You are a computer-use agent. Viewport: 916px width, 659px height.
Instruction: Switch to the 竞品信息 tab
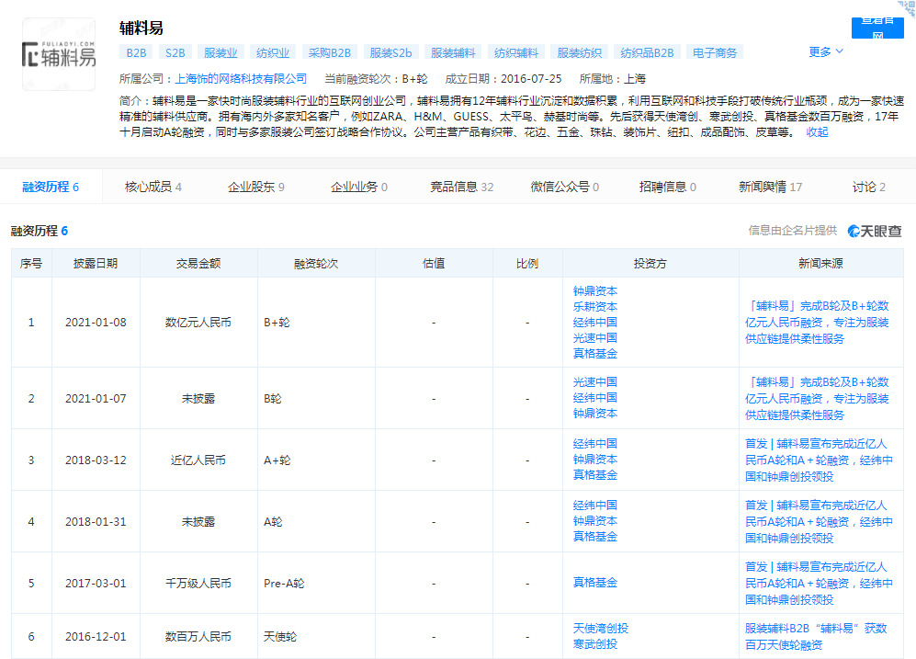[461, 187]
